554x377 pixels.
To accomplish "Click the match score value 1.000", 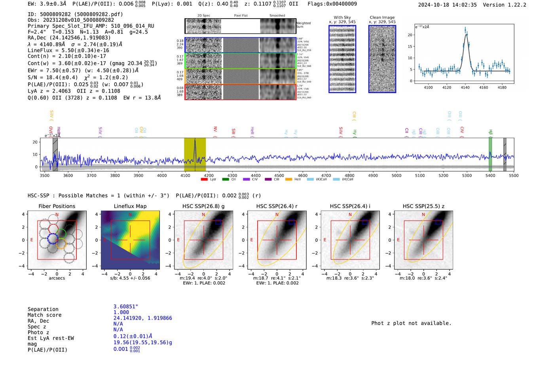I will coord(121,312).
